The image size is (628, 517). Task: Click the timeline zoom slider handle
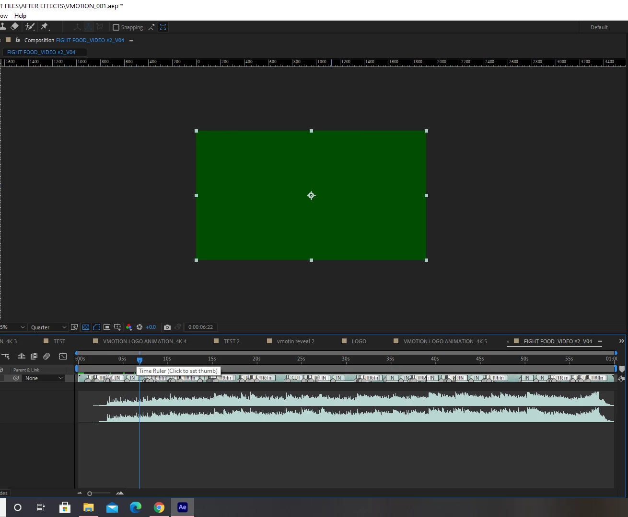coord(90,494)
